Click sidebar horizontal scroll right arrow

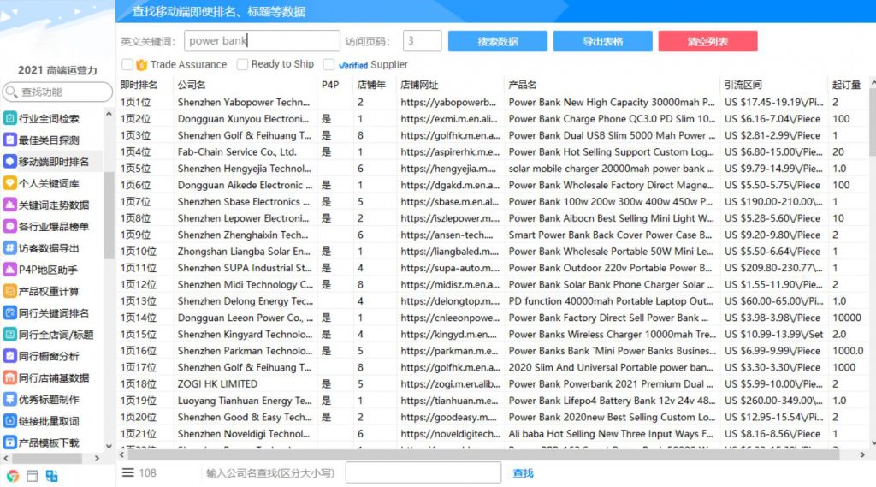[98, 458]
